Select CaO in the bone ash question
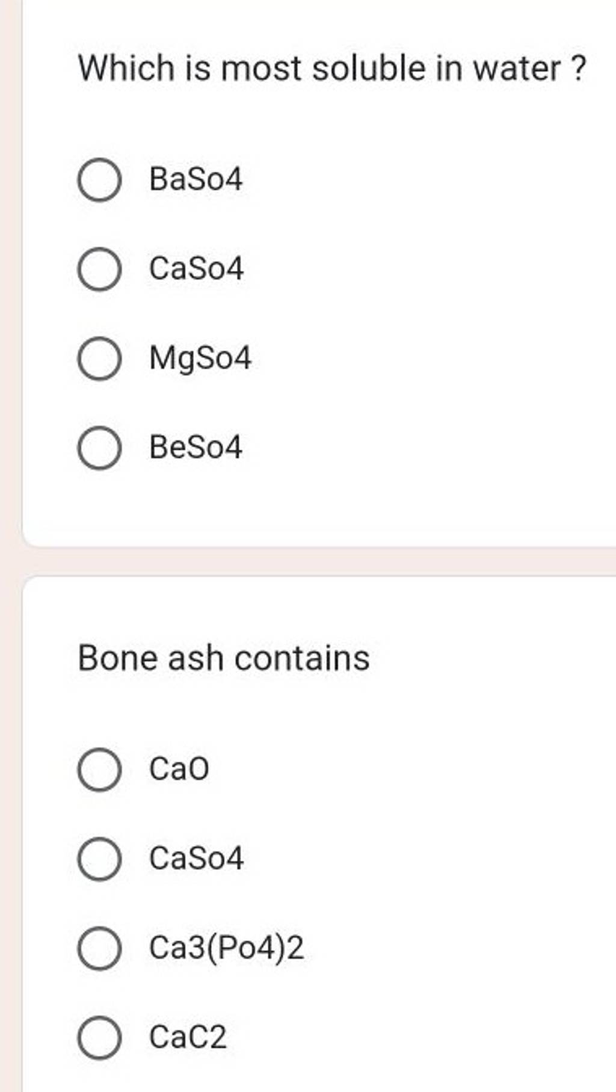Screen dimensions: 616x1092 (x=99, y=770)
